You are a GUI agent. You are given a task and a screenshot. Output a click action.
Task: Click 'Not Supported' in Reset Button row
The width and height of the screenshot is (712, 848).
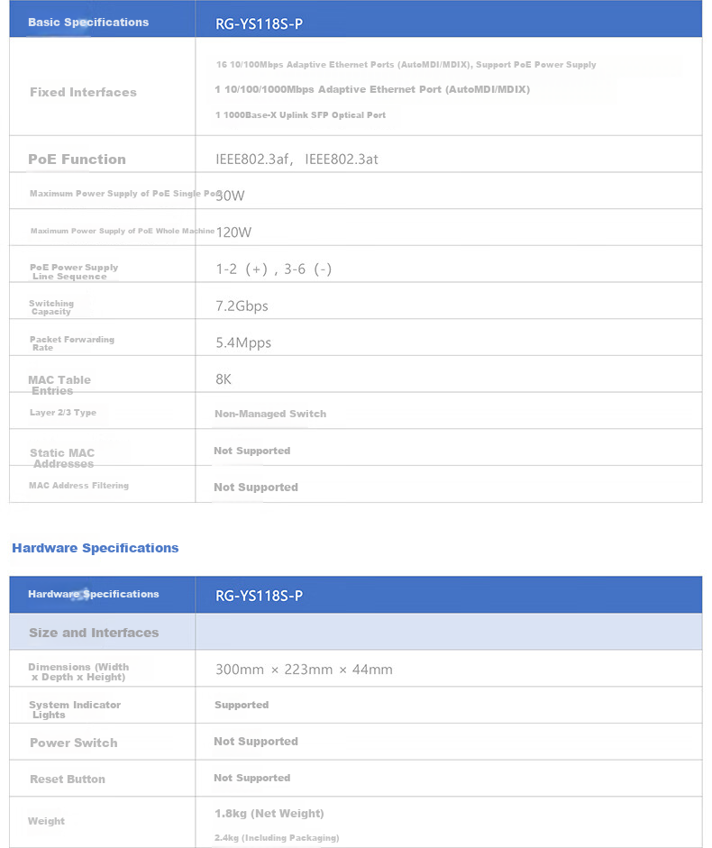tap(252, 778)
